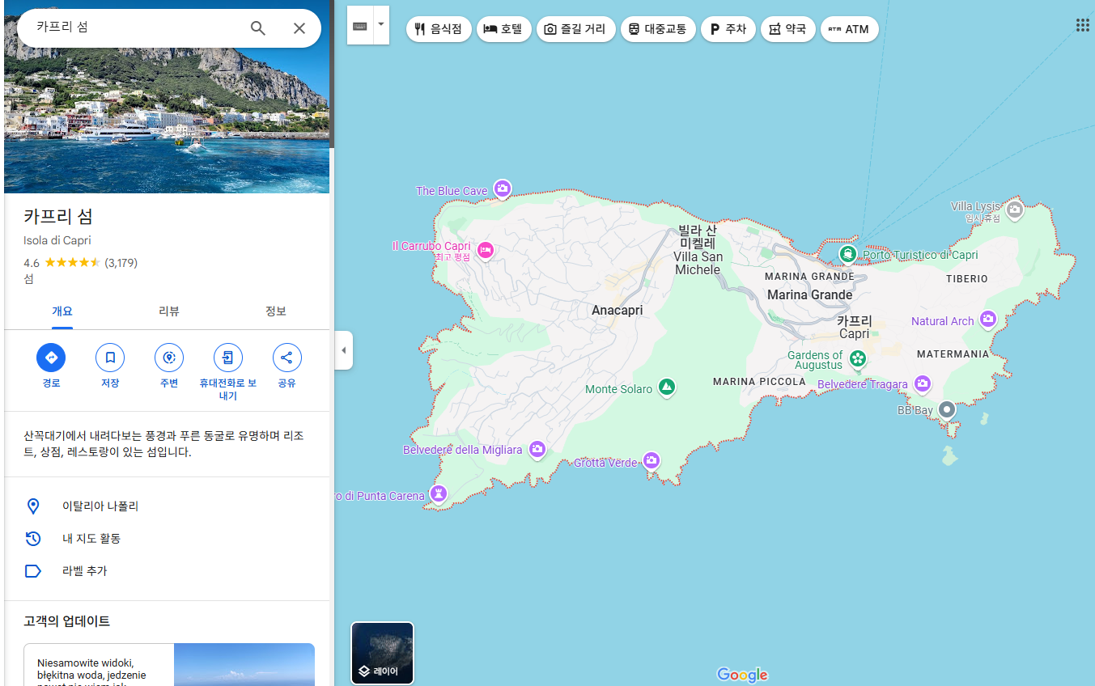This screenshot has width=1095, height=686.
Task: Filter by 음식점 restaurants chip
Action: [x=439, y=29]
